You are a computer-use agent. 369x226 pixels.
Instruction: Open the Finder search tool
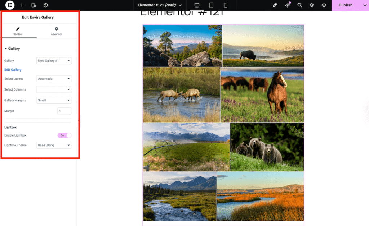[x=299, y=5]
